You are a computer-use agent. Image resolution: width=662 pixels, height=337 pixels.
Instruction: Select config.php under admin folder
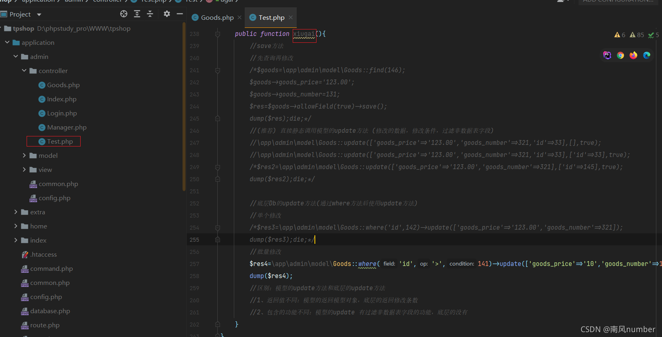click(x=50, y=198)
